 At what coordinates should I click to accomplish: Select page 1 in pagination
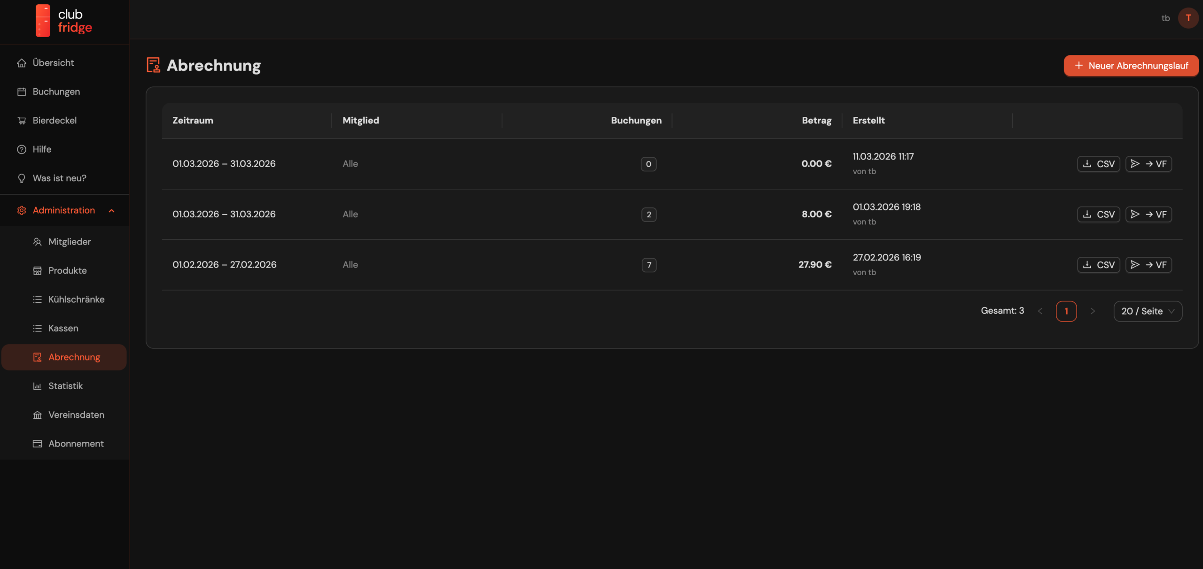[1066, 311]
